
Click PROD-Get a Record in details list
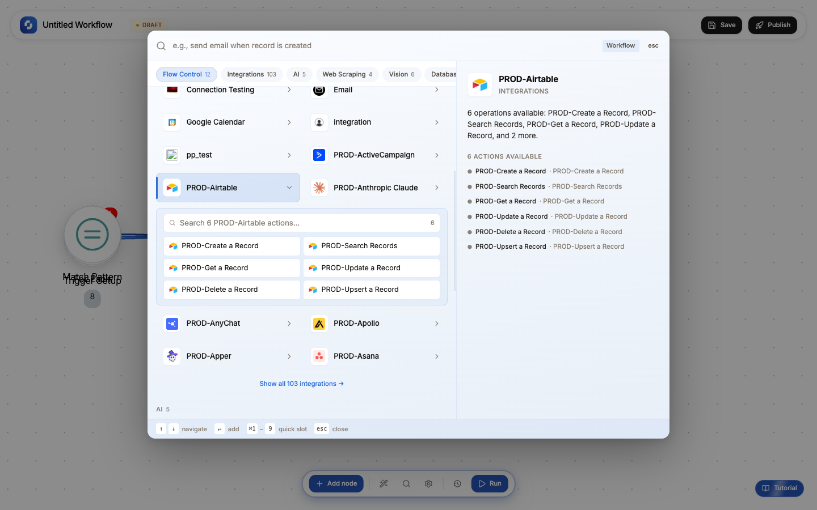(536, 201)
